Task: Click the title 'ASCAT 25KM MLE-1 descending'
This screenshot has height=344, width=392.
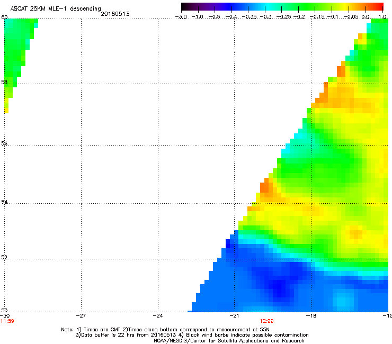Action: 56,9
